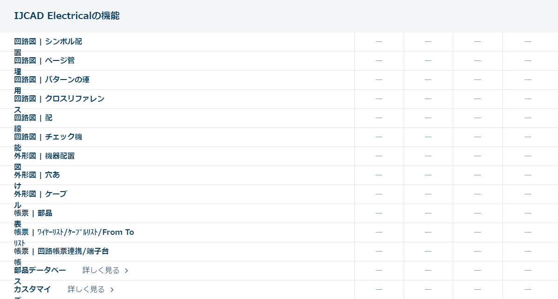The height and width of the screenshot is (299, 558).
Task: Click the 帳票 | 部品表 feature label
Action: pos(33,213)
